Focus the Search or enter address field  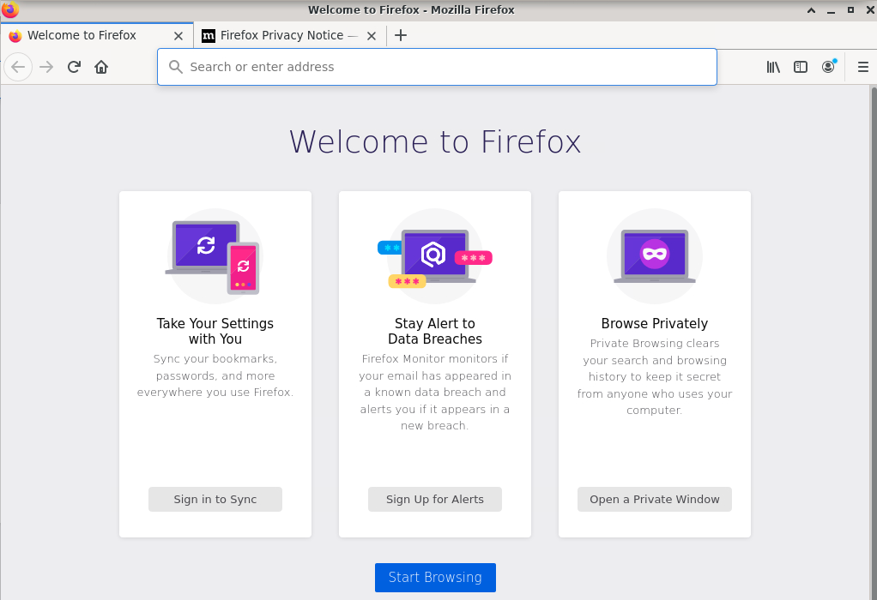pyautogui.click(x=437, y=67)
